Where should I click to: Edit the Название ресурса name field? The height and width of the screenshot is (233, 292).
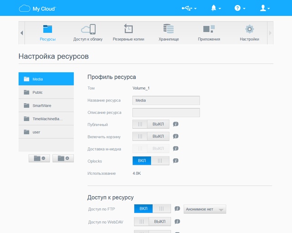tap(166, 100)
